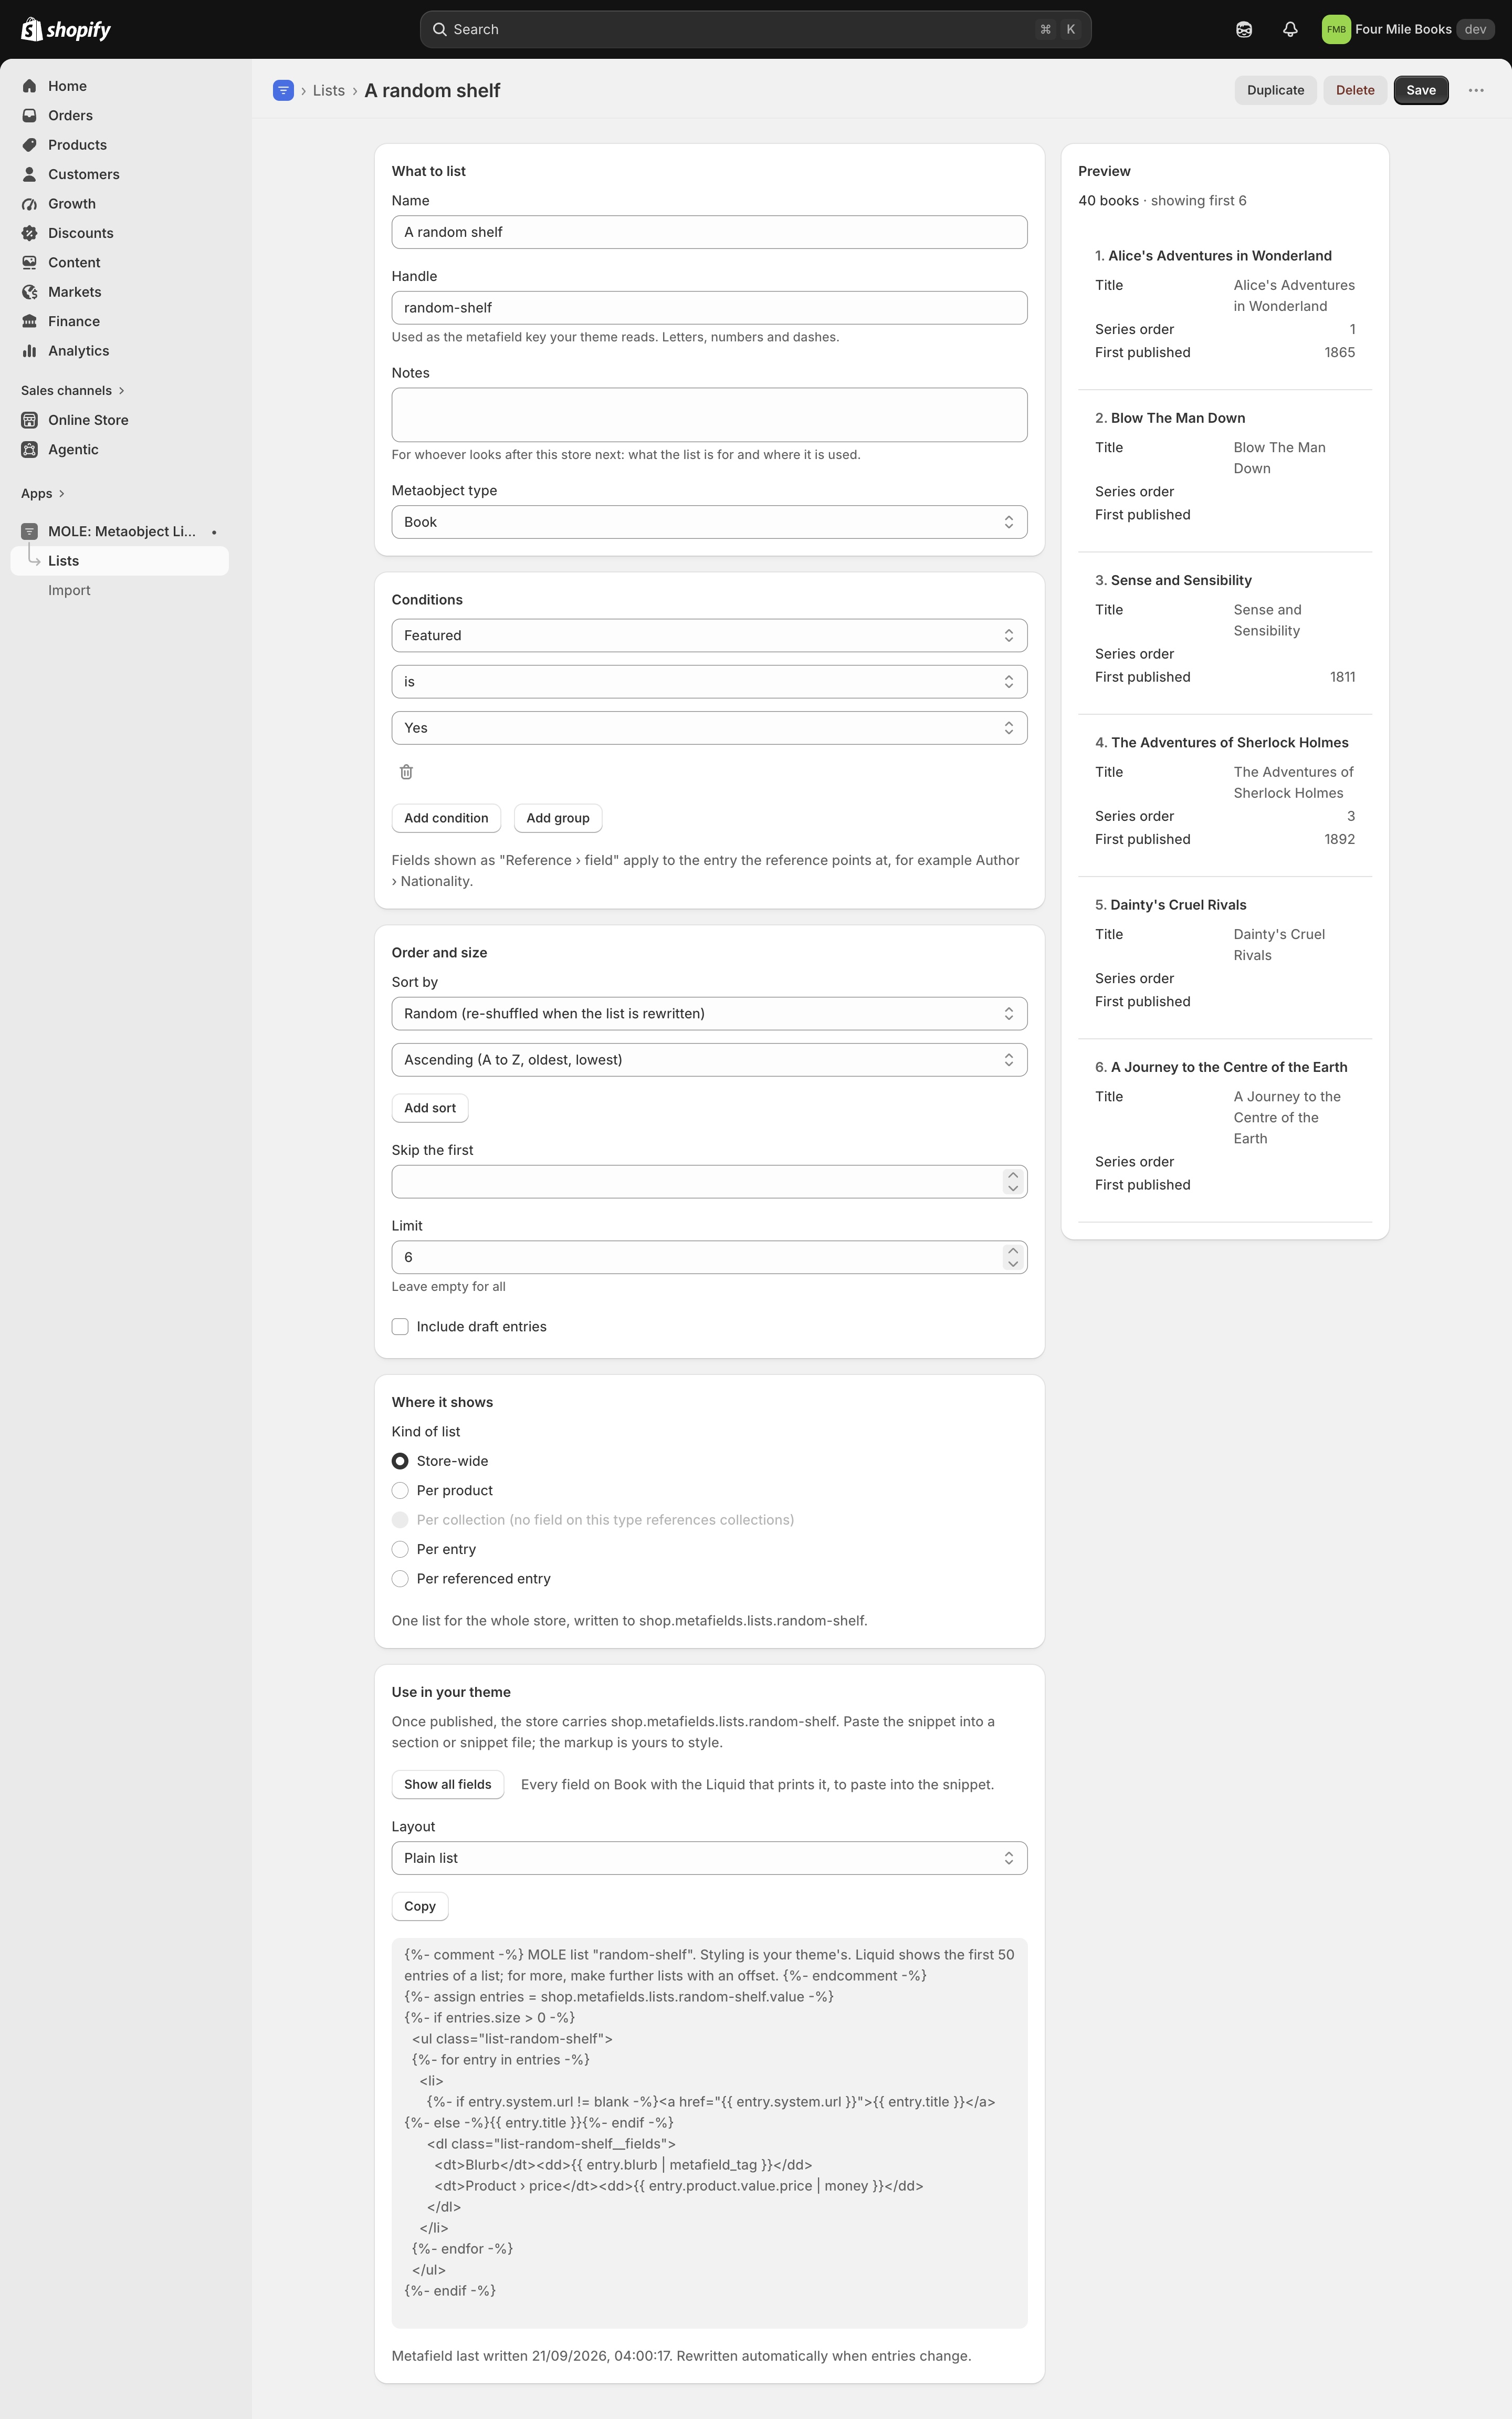1512x2419 pixels.
Task: Copy the Liquid snippet with Copy button
Action: [x=420, y=1906]
